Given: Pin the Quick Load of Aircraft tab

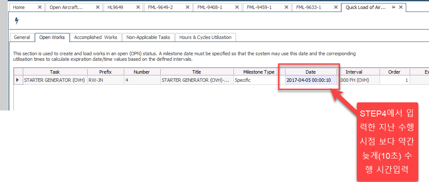Looking at the screenshot, I should tap(393, 7).
